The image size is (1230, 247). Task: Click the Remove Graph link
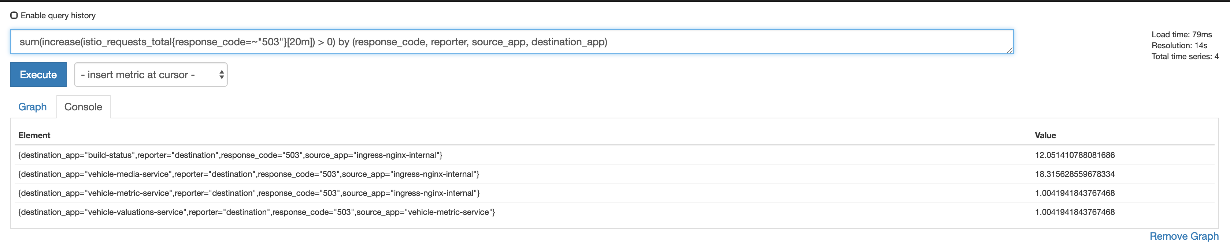pyautogui.click(x=1184, y=236)
